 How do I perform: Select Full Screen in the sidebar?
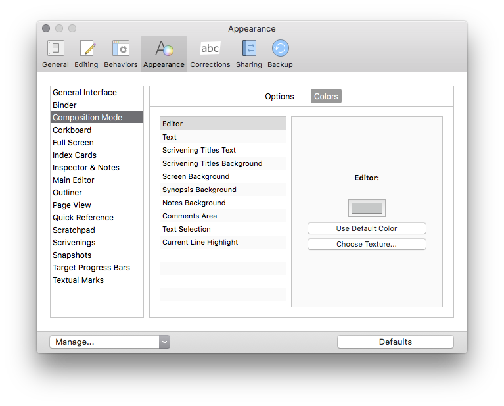97,143
